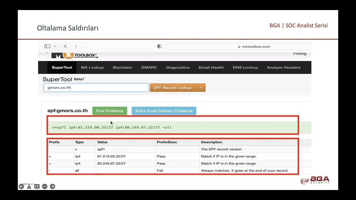The height and width of the screenshot is (200, 356).
Task: Click the mxtoolbox.com address bar
Action: coord(239,46)
